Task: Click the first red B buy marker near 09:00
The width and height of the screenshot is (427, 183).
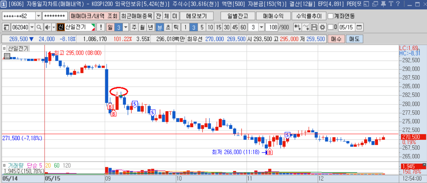Action: [110, 107]
